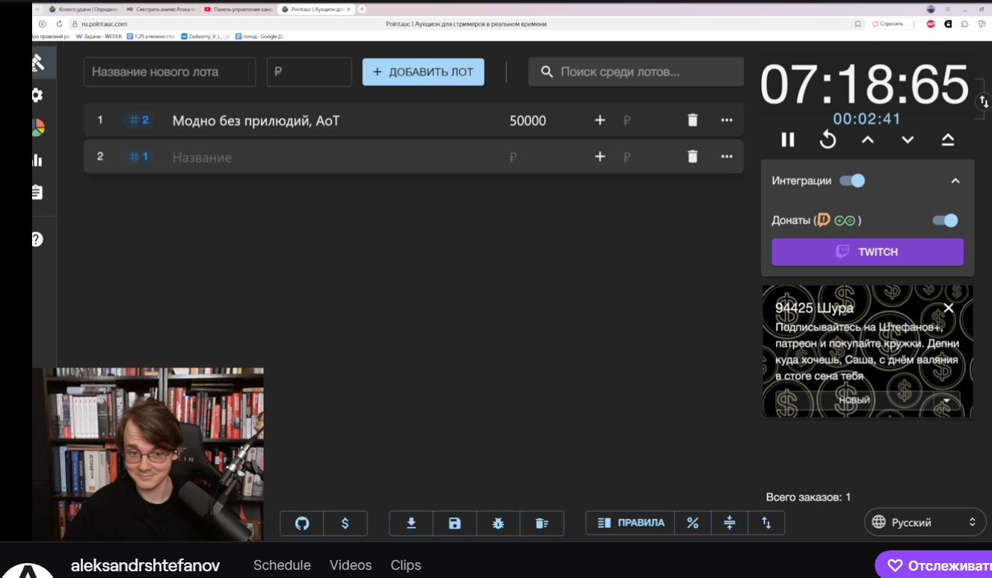Toggle the Донаты switch

[946, 220]
